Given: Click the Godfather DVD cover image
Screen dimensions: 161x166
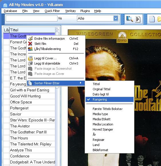Looking at the screenshot, I should pos(114,98).
